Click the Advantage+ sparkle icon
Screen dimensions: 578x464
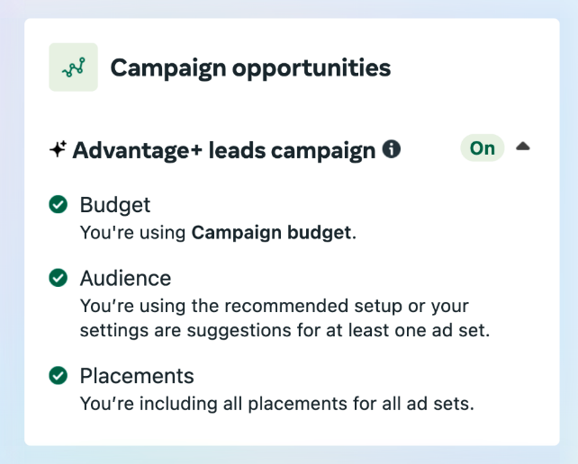pyautogui.click(x=58, y=149)
